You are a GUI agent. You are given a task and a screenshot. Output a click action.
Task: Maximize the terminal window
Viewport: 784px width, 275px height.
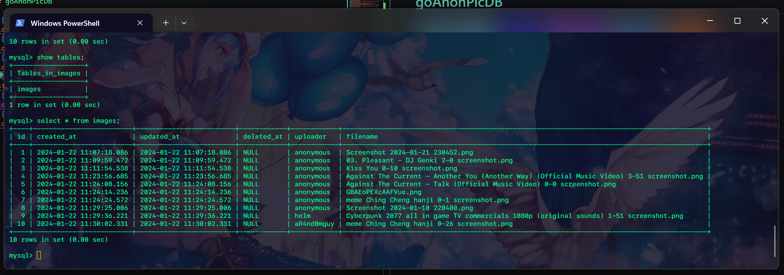pyautogui.click(x=737, y=21)
